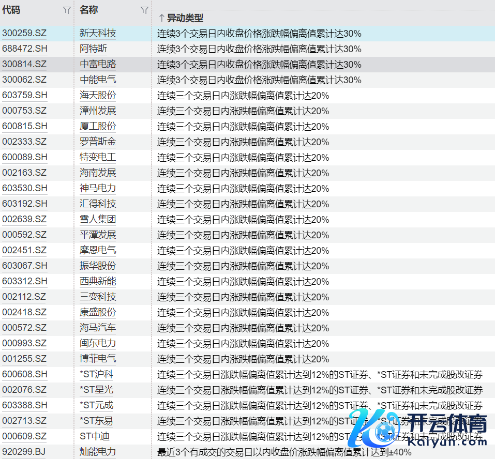Click stock code 920299.BJ
Image resolution: width=495 pixels, height=459 pixels.
click(x=23, y=452)
